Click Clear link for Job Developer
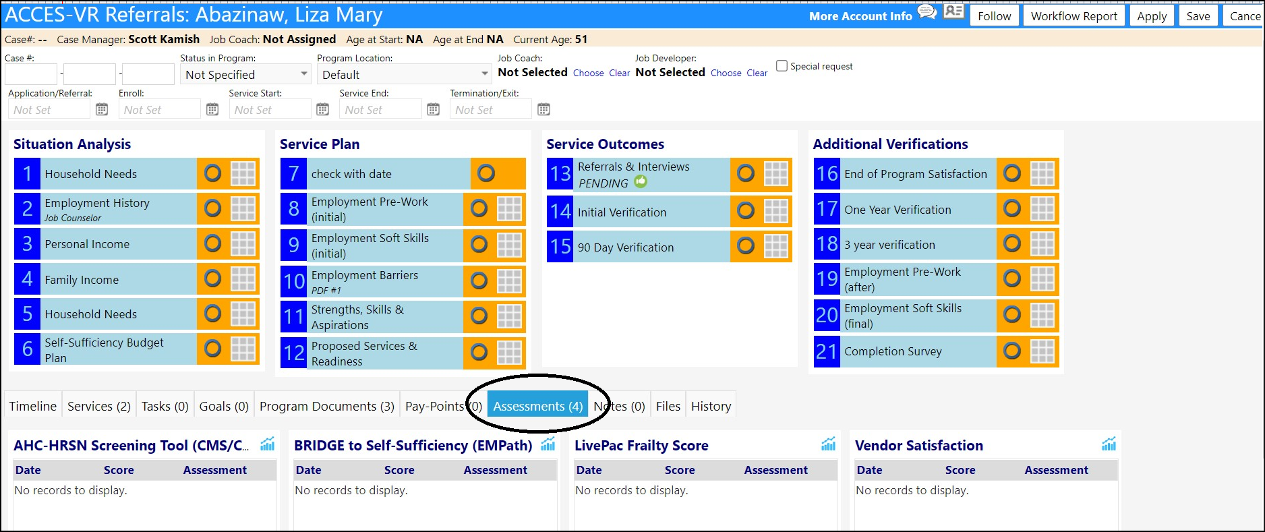Screen dimensions: 1265x532 [x=757, y=73]
